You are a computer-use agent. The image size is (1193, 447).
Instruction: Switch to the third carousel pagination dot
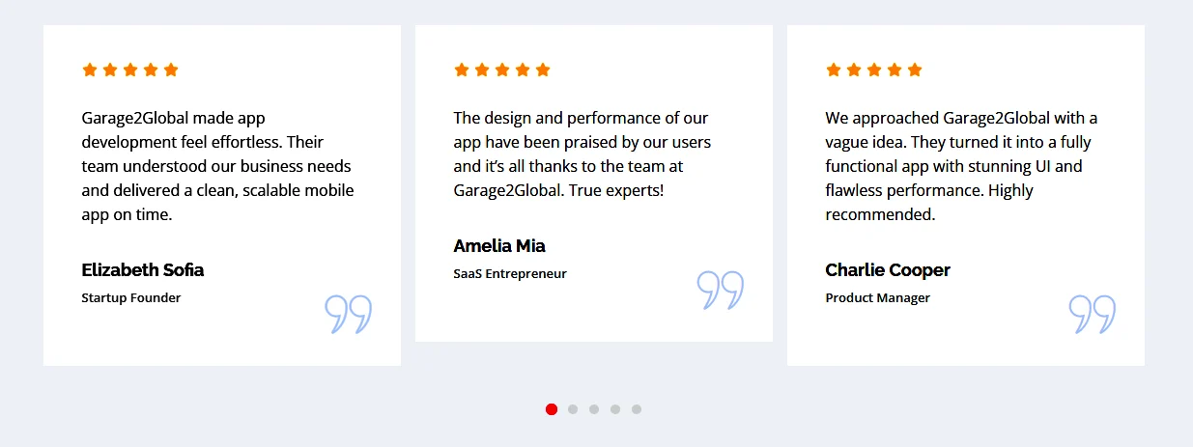tap(594, 409)
